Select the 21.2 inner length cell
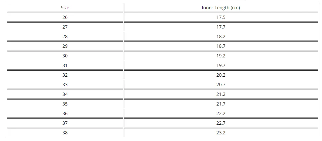 click(x=221, y=94)
